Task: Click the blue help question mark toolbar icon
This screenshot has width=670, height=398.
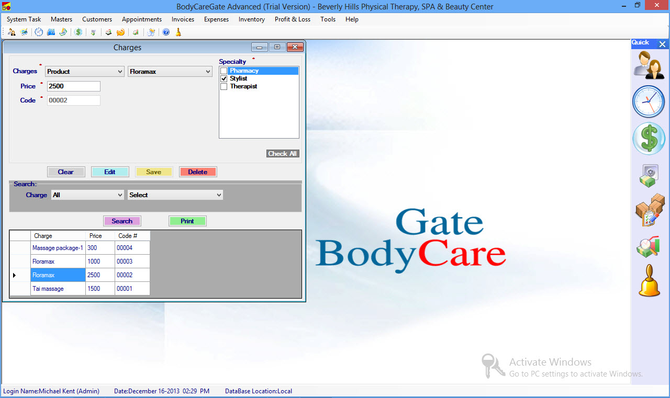Action: 166,32
